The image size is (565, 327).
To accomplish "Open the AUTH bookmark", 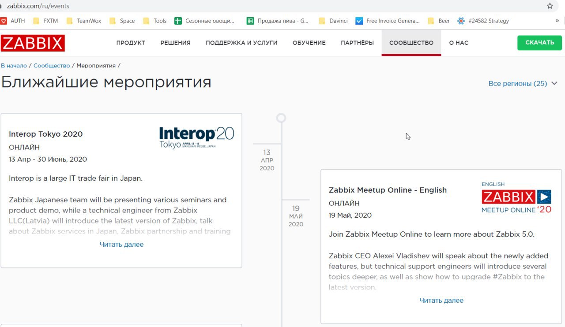I will point(13,21).
